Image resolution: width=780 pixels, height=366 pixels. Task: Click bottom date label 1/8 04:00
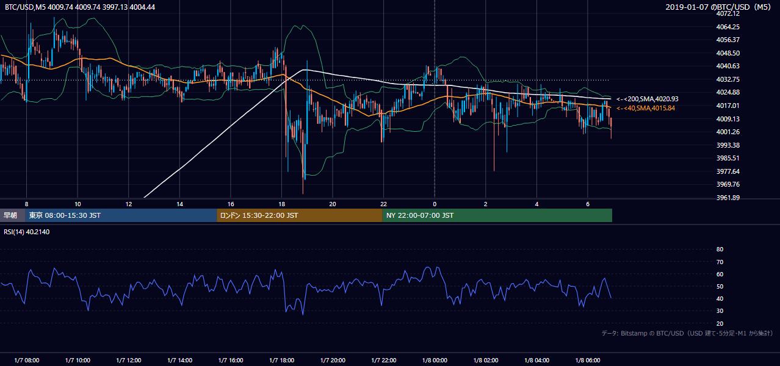pyautogui.click(x=536, y=361)
